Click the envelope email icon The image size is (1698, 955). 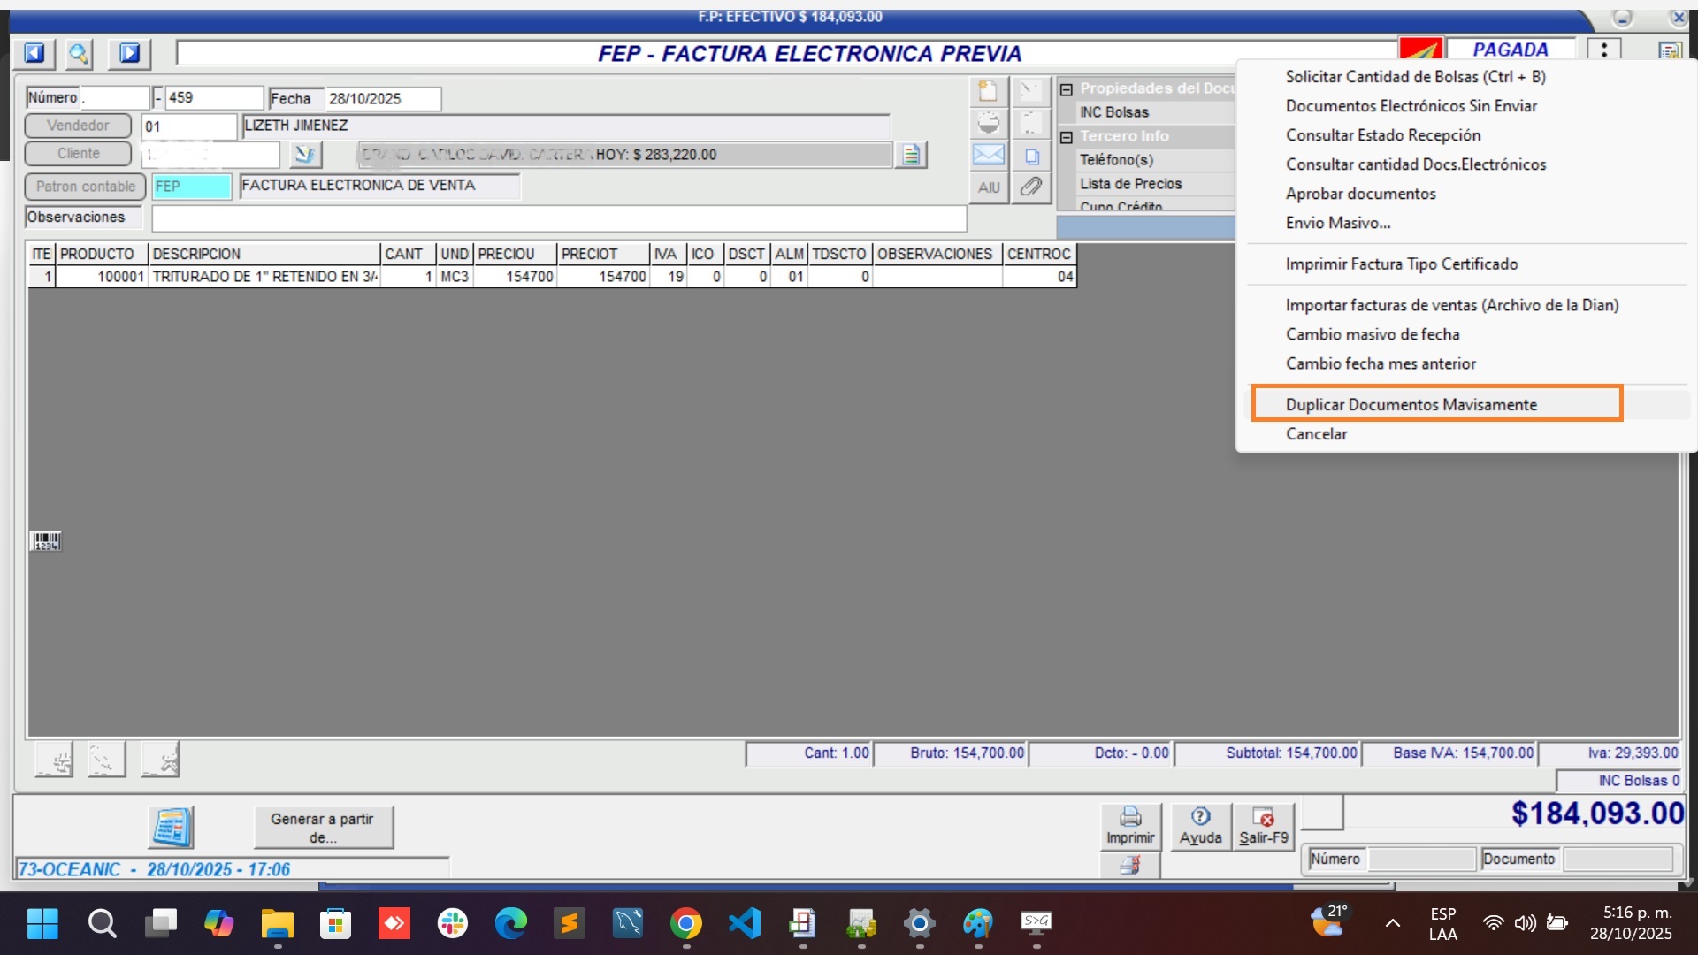pos(988,155)
